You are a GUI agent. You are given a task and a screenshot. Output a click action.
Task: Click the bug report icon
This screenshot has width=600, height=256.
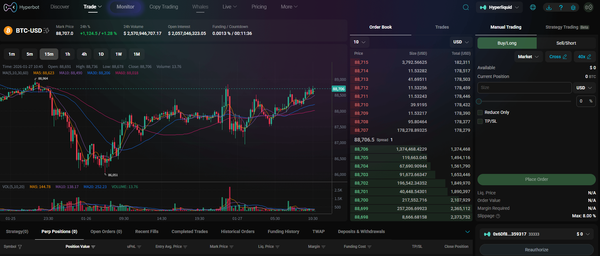click(x=573, y=7)
